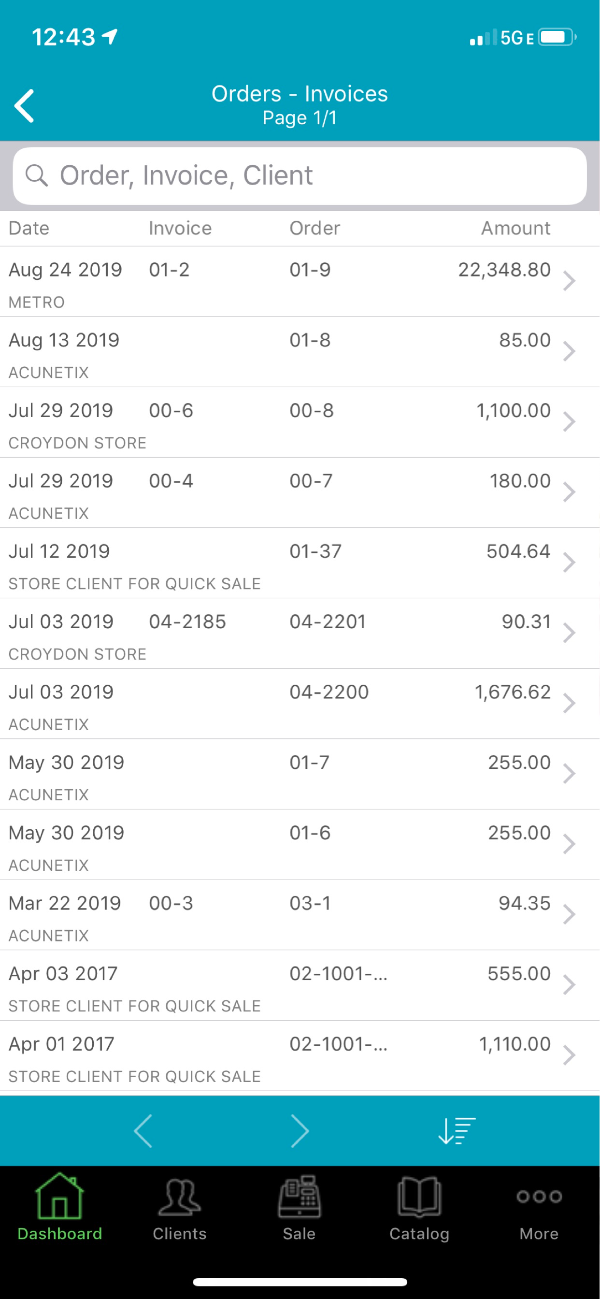The image size is (600, 1299).
Task: Sort by the Date column header
Action: [29, 229]
